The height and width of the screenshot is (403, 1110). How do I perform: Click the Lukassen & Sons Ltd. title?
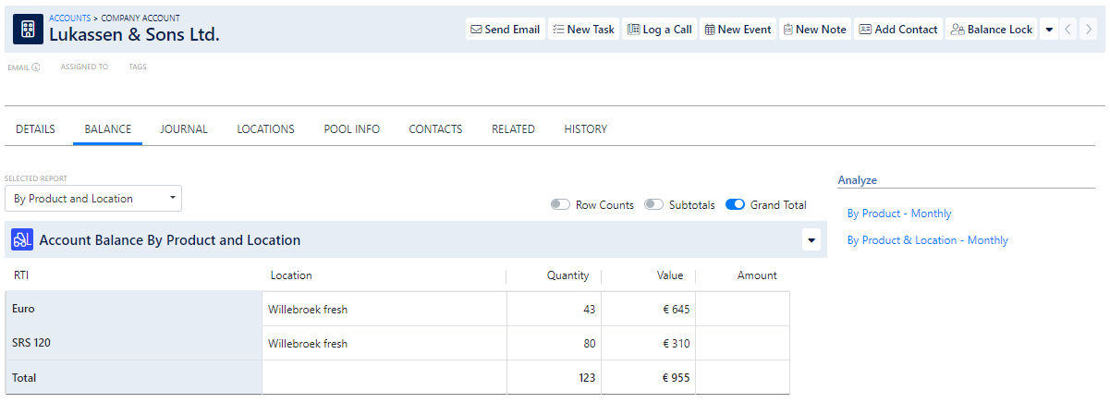pos(134,35)
